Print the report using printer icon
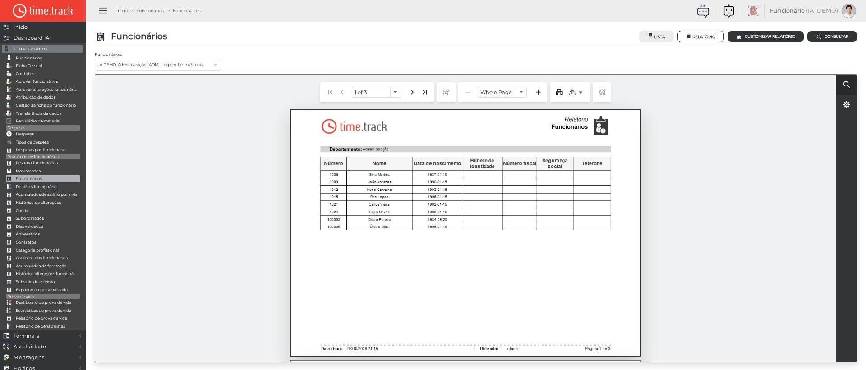The width and height of the screenshot is (866, 370). (559, 92)
